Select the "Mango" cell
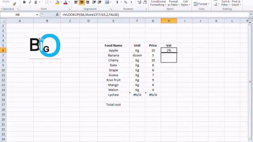The width and height of the screenshot is (253, 142). click(113, 85)
